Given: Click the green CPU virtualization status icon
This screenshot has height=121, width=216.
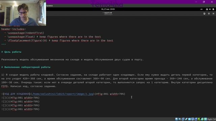Looking at the screenshot, I should (x=199, y=119).
